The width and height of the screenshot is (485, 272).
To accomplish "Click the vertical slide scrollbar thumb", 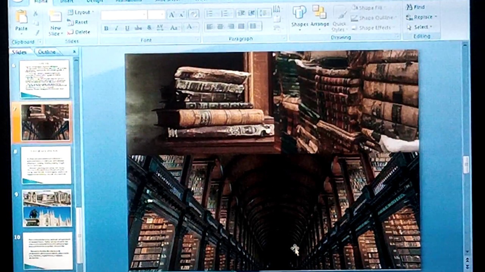I will point(466,164).
